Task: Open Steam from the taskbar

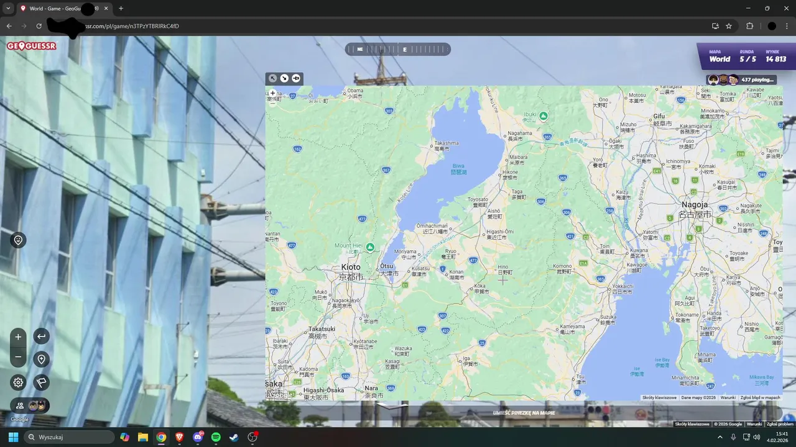Action: pos(234,437)
